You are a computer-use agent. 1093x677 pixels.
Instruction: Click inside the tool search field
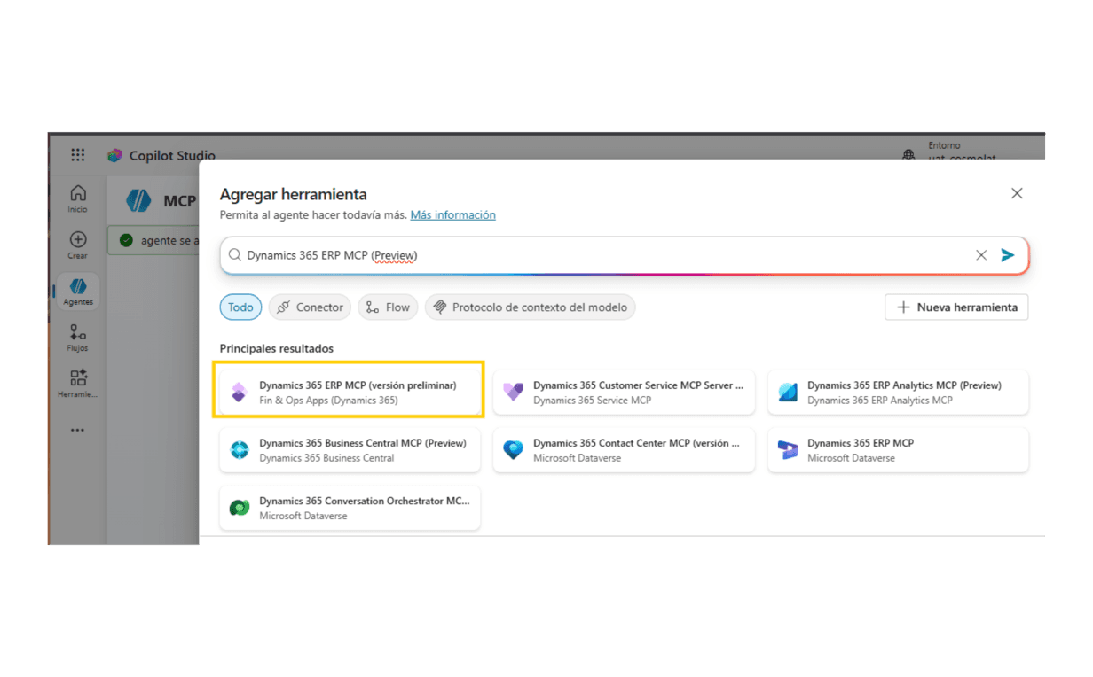click(x=603, y=255)
